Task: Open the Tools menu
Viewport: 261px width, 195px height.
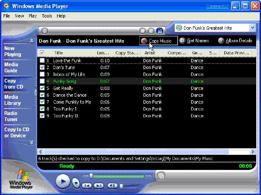Action: (x=47, y=16)
